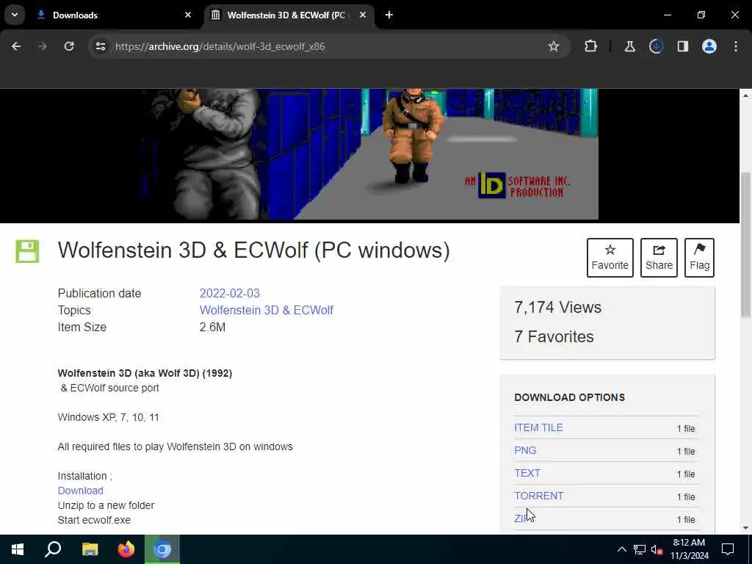Open Chrome Labs flask icon
Viewport: 752px width, 564px height.
(x=629, y=46)
